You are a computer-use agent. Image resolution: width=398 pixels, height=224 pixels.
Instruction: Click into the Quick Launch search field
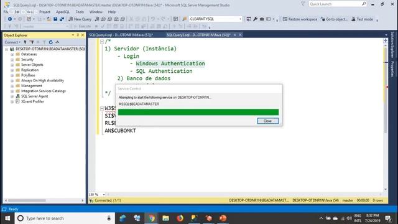pyautogui.click(x=338, y=4)
